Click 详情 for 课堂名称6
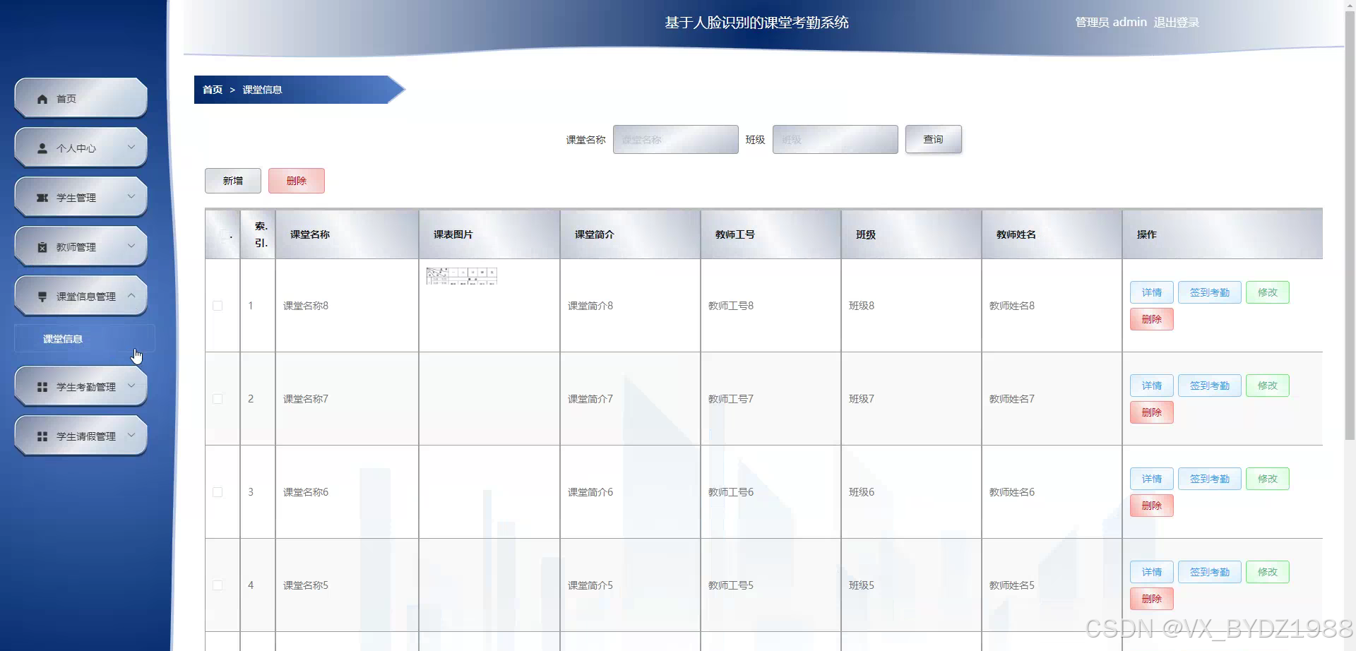This screenshot has width=1356, height=651. pyautogui.click(x=1152, y=479)
